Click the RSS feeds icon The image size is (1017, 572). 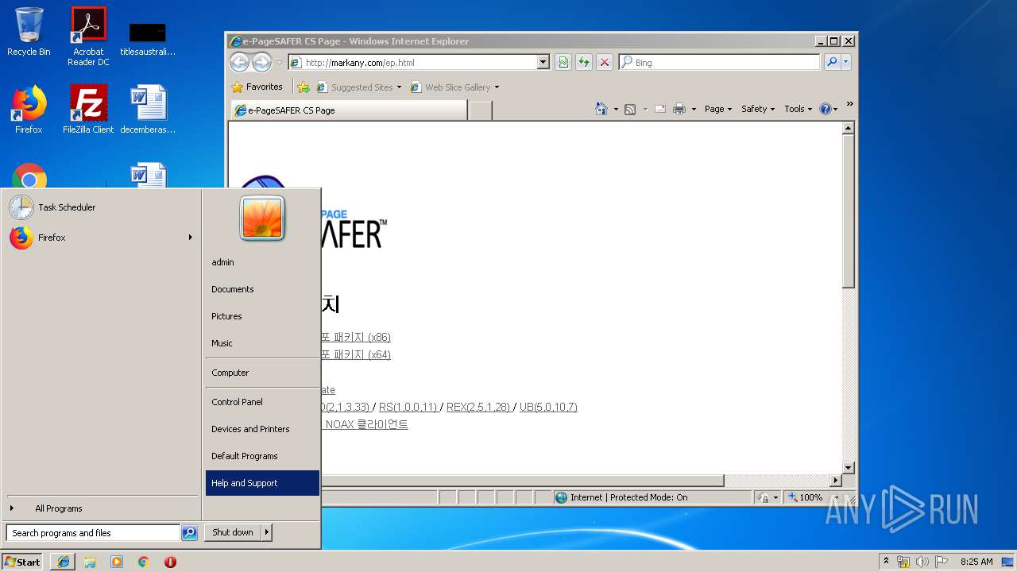[630, 109]
